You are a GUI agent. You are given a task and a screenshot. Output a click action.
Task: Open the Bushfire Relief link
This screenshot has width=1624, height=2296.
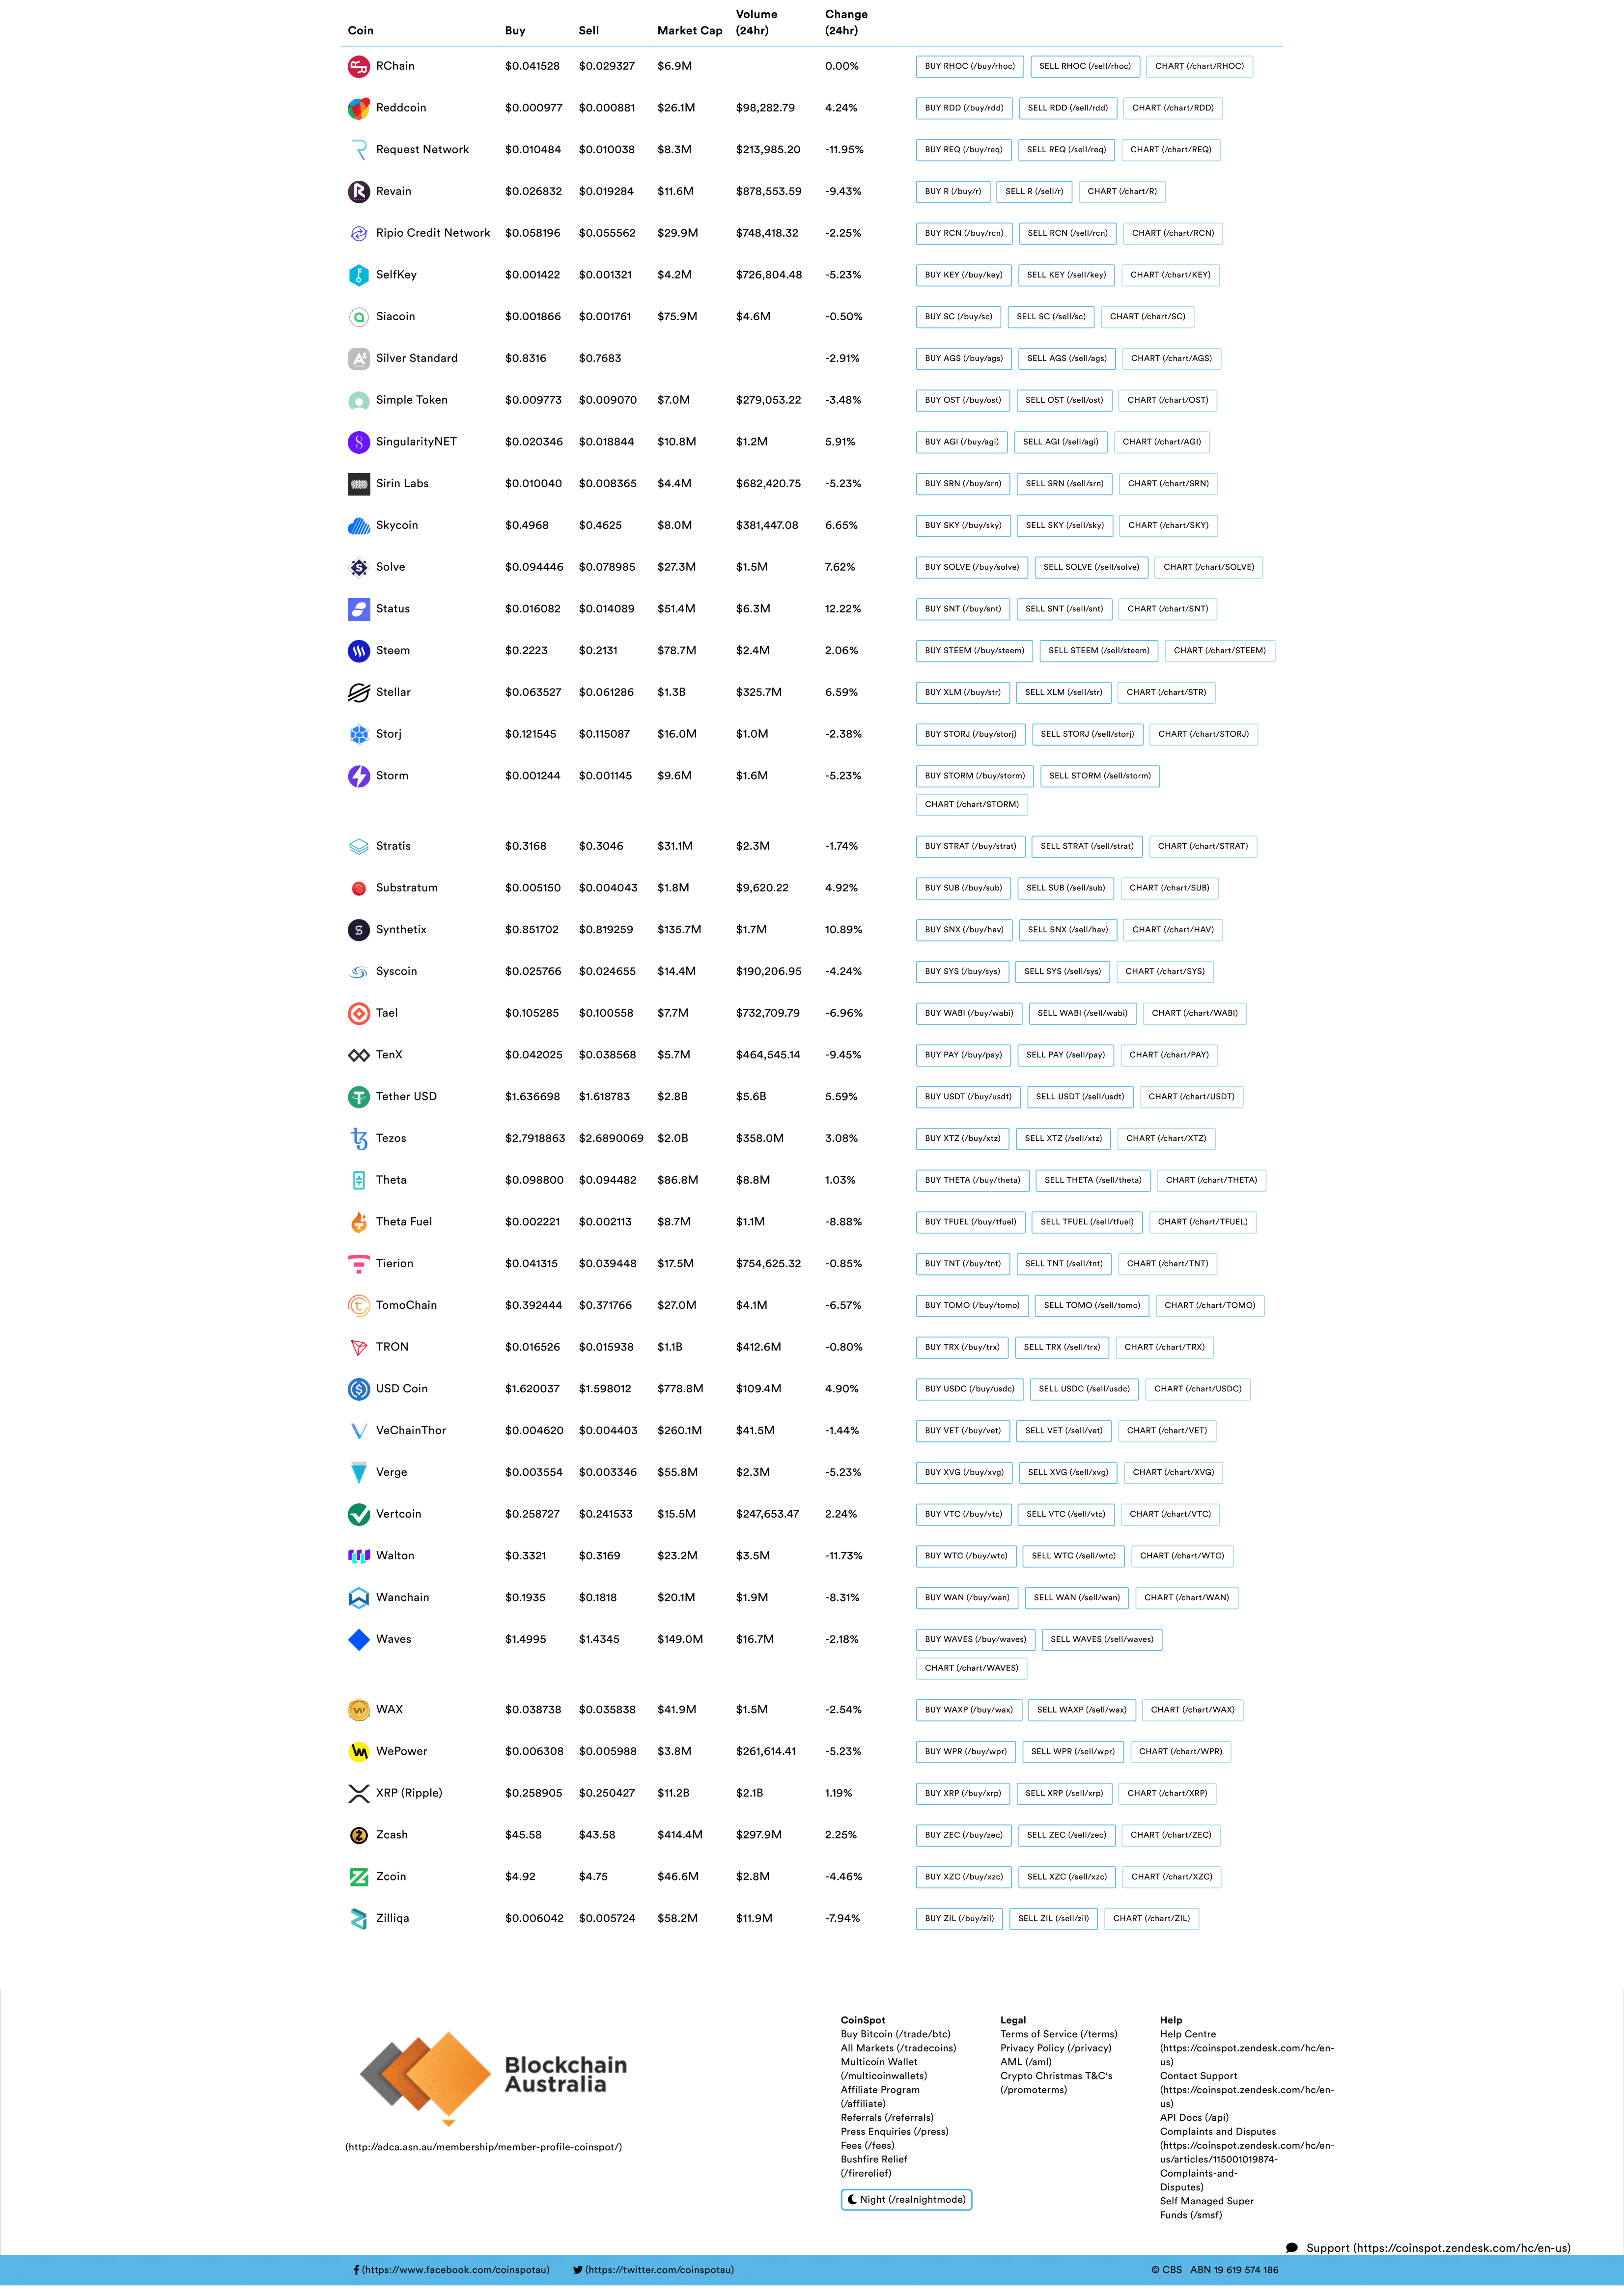pos(874,2167)
